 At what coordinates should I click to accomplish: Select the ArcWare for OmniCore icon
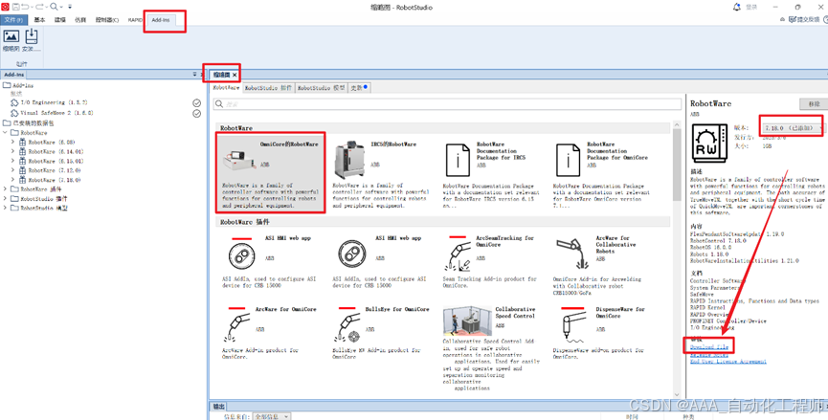(236, 325)
